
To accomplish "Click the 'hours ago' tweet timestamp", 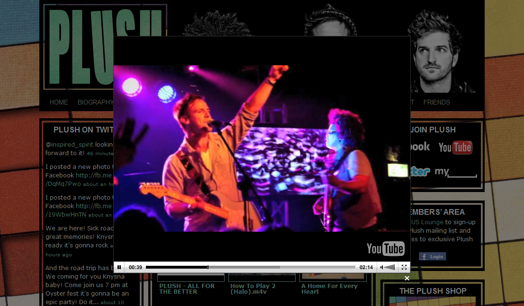I will (x=59, y=254).
